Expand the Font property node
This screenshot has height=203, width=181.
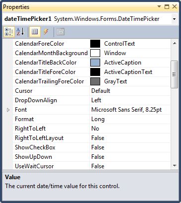point(8,110)
